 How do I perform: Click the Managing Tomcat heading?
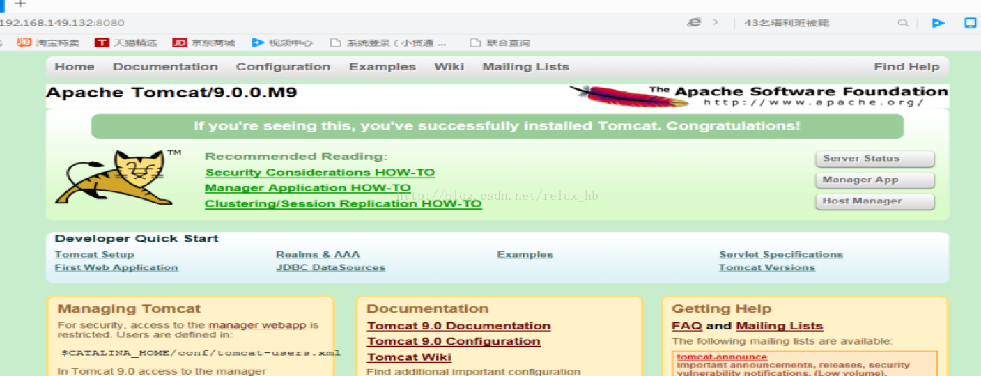pyautogui.click(x=129, y=308)
